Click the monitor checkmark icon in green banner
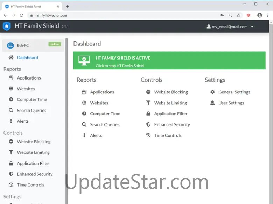Image resolution: width=273 pixels, height=204 pixels. coord(84,61)
